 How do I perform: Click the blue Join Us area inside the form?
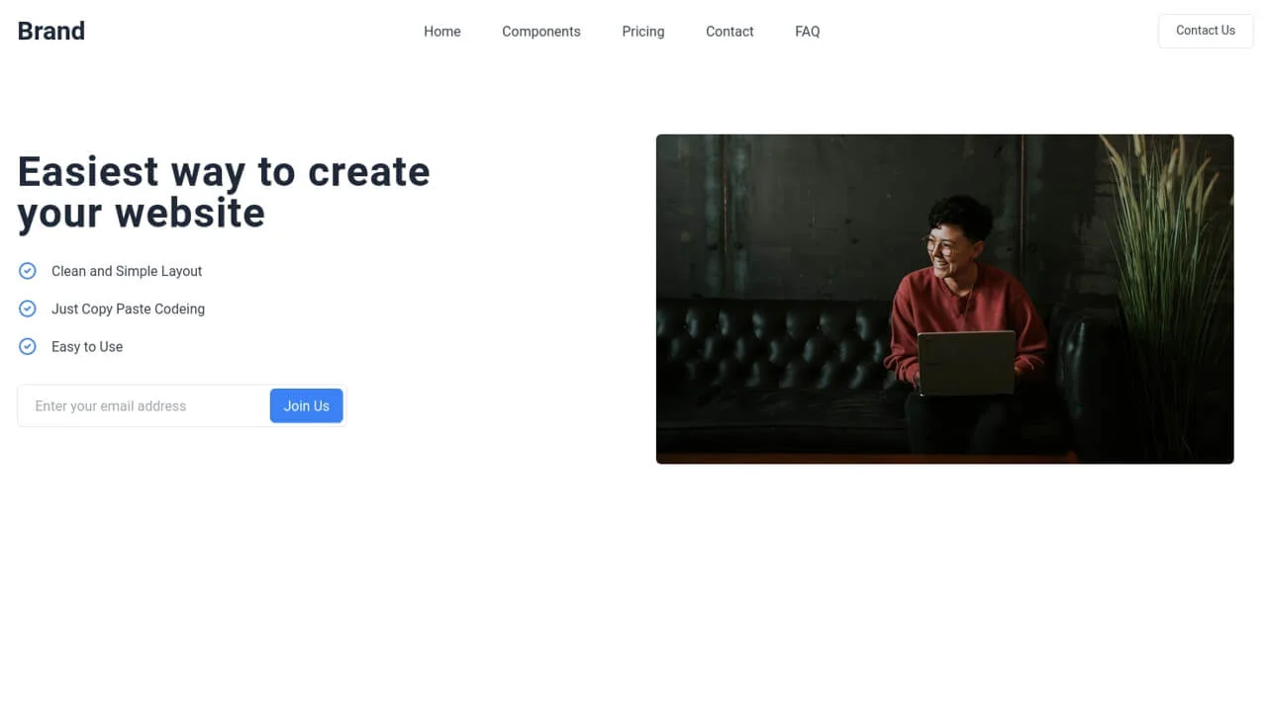pos(306,405)
